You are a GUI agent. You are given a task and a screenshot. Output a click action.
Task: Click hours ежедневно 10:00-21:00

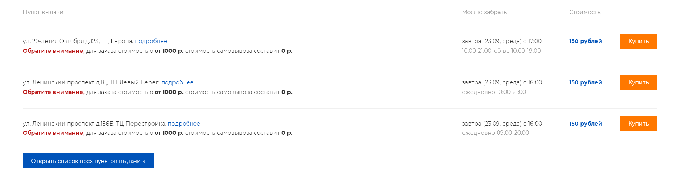click(x=494, y=92)
